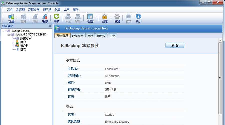Click the Enterprise License value

pyautogui.click(x=117, y=122)
